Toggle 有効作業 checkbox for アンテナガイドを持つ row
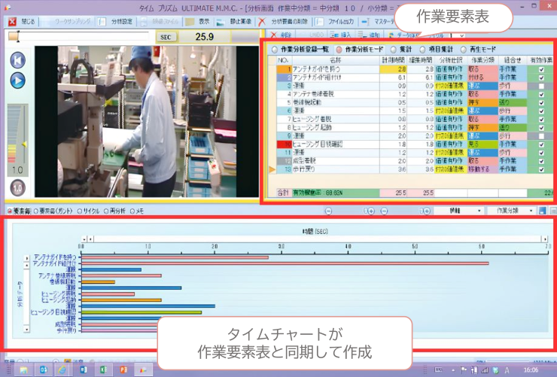This screenshot has height=377, width=557. coord(541,69)
